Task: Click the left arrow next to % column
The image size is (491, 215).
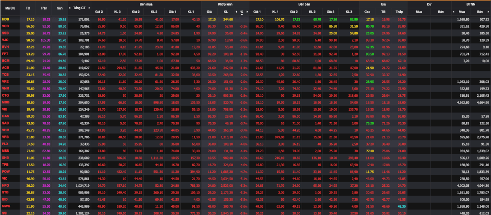Action: click(236, 12)
